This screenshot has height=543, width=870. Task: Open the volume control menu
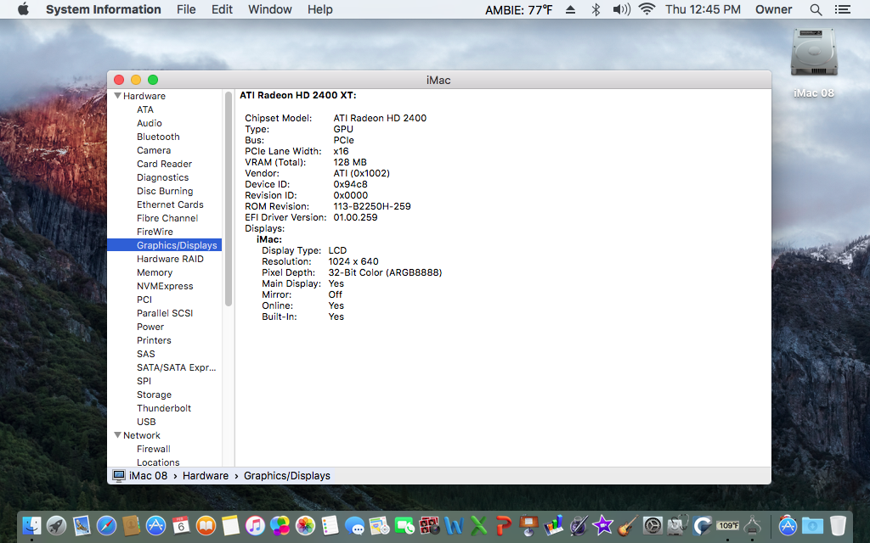point(621,9)
